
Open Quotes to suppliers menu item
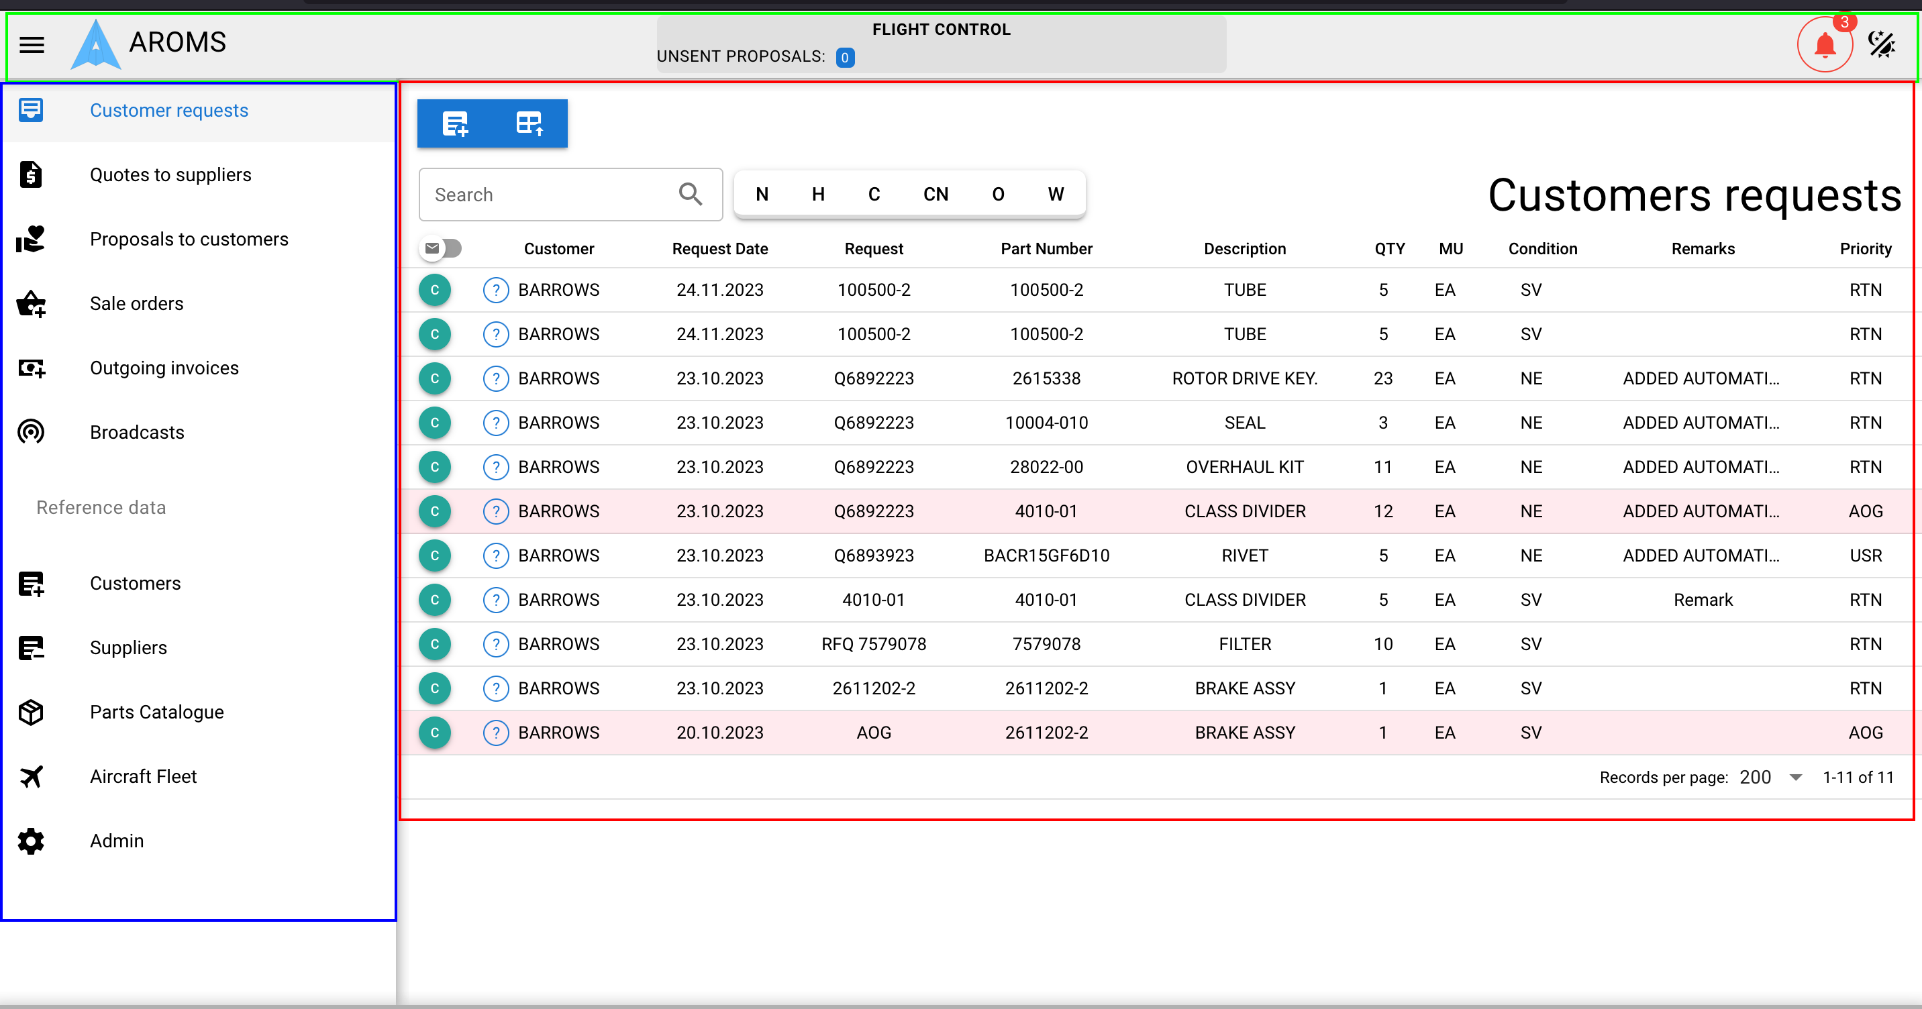pyautogui.click(x=171, y=175)
